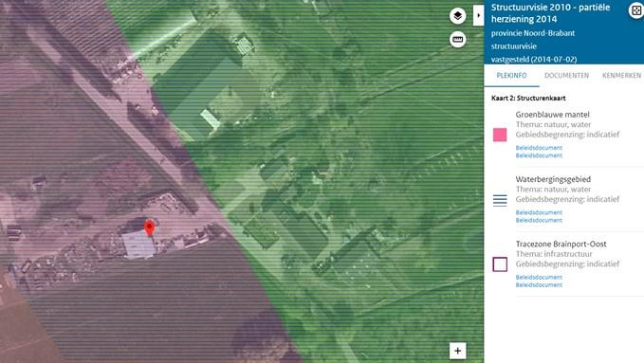Open first Beleidsdocument link under Groenblauwe mantel
The image size is (644, 363).
539,148
